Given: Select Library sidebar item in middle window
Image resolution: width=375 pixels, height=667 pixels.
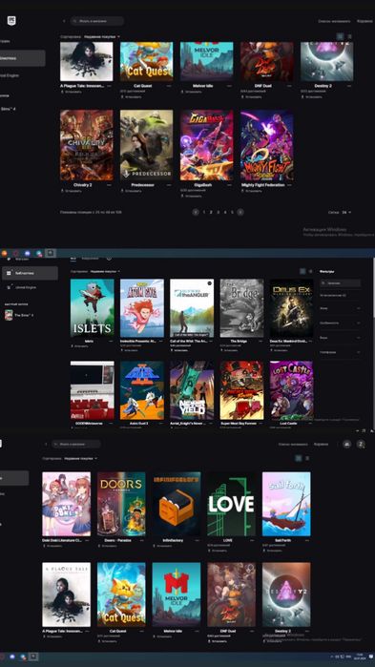Looking at the screenshot, I should [30, 273].
